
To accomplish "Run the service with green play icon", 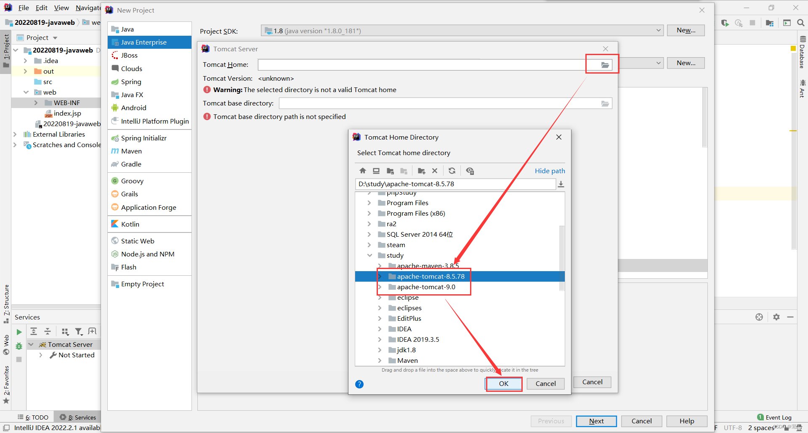I will point(19,332).
